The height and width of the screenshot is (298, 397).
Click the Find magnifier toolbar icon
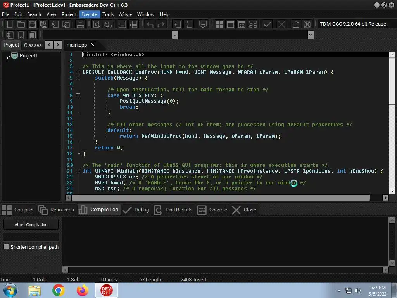97,24
